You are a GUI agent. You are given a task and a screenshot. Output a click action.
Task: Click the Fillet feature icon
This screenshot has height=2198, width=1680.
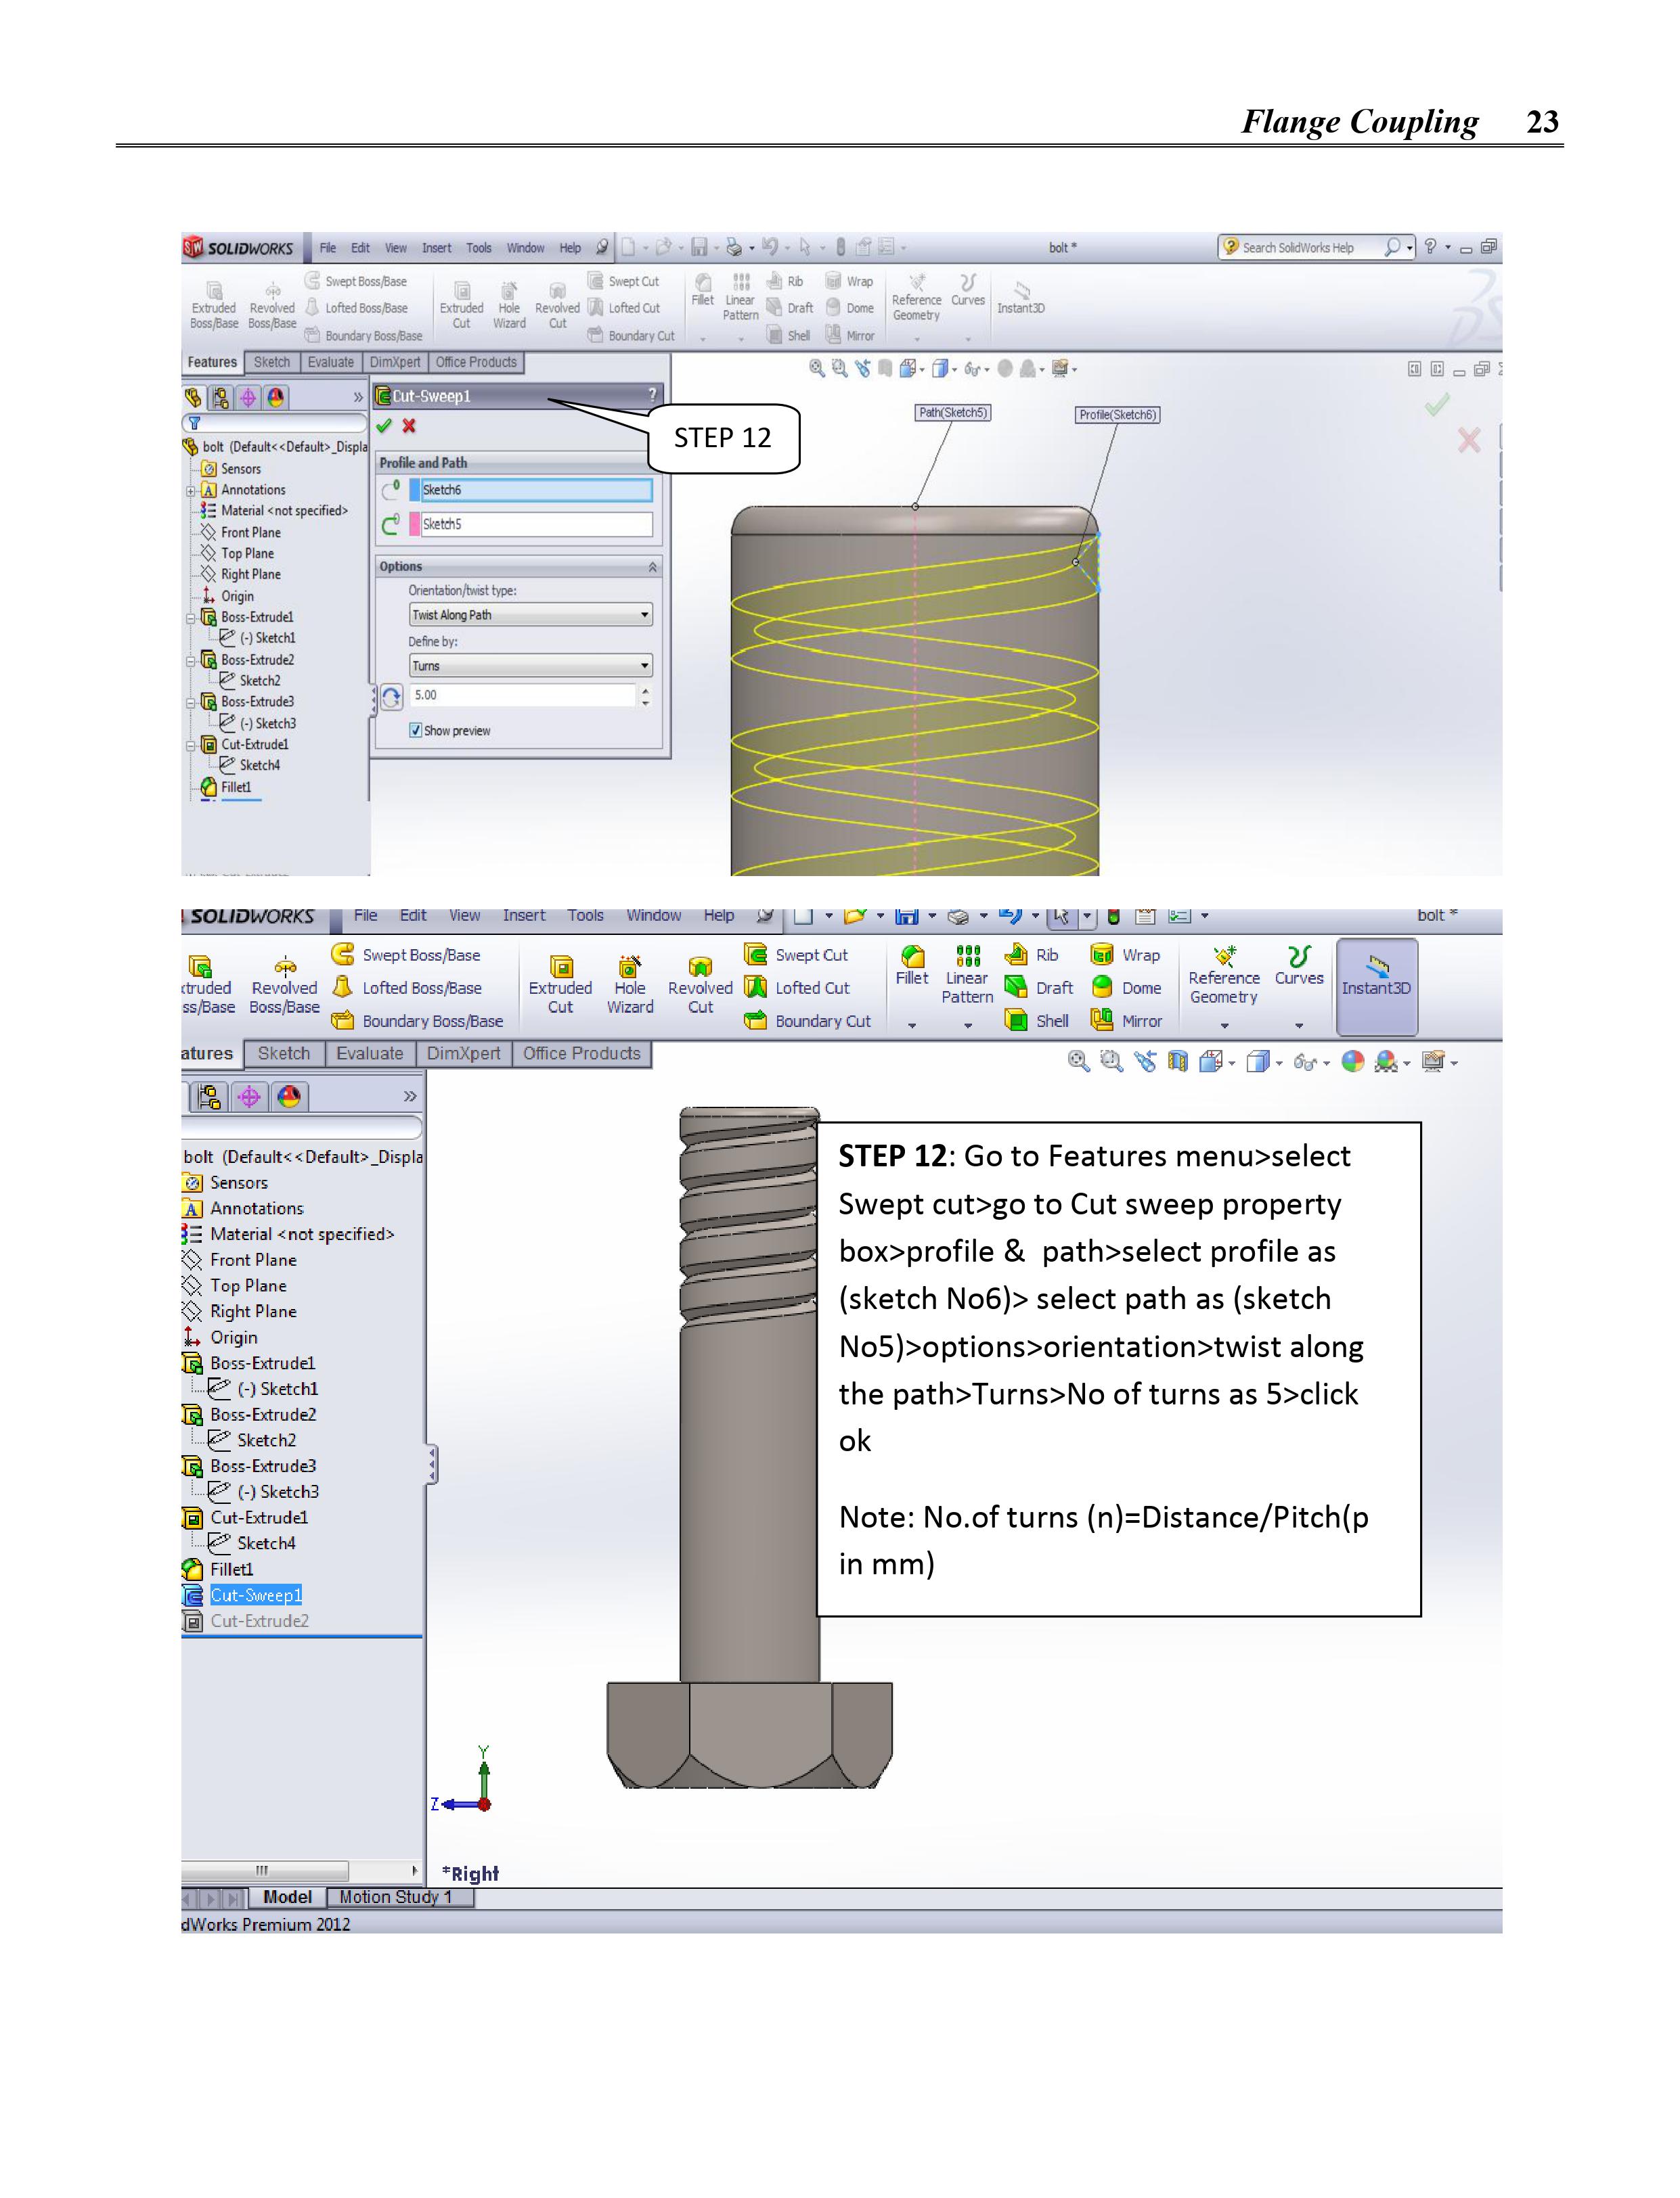point(912,957)
